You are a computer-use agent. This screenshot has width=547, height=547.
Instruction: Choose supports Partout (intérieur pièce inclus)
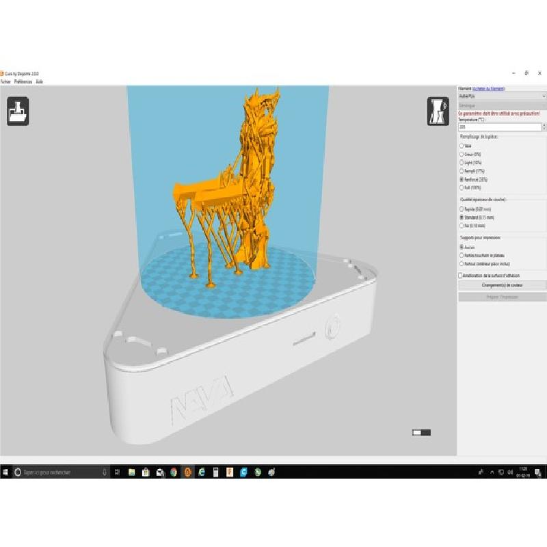462,263
